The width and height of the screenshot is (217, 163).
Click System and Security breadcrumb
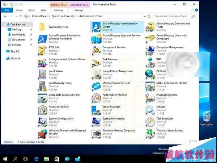[63, 16]
